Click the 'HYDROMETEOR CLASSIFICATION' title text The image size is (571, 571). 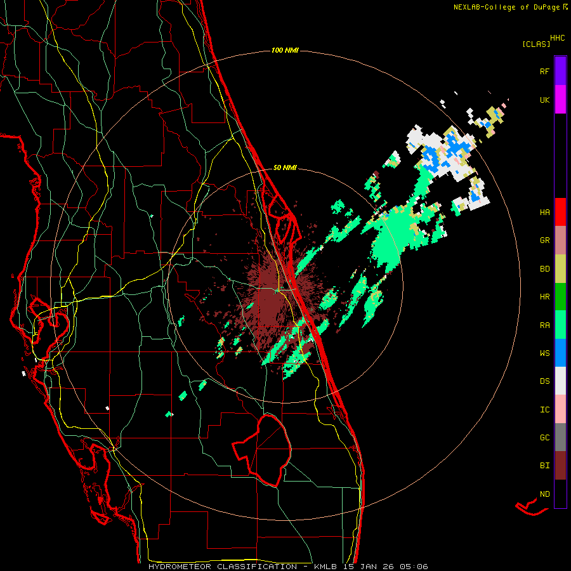point(223,567)
